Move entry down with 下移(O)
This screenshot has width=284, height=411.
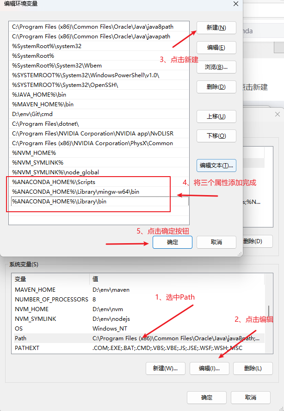pyautogui.click(x=216, y=136)
